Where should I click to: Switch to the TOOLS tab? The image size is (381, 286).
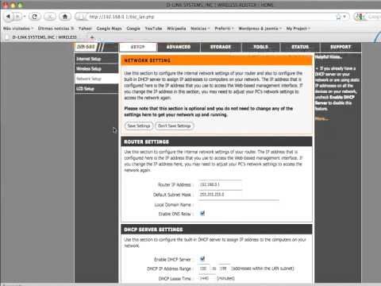260,47
